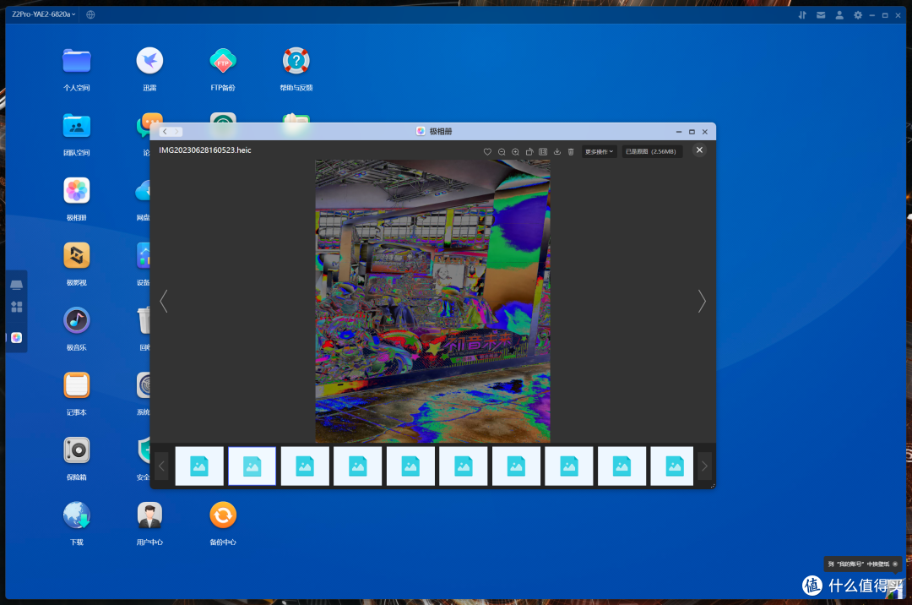Zoom in on the photo
This screenshot has width=912, height=605.
pyautogui.click(x=515, y=152)
